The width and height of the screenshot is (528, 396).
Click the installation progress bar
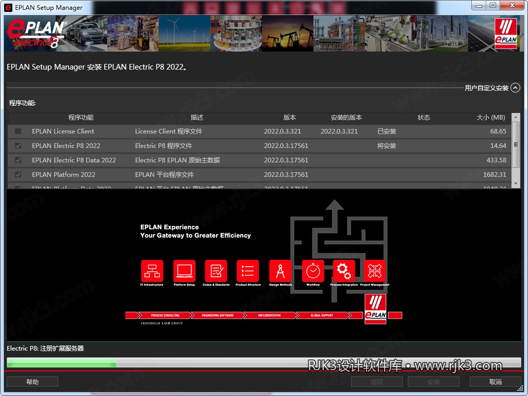click(x=263, y=362)
